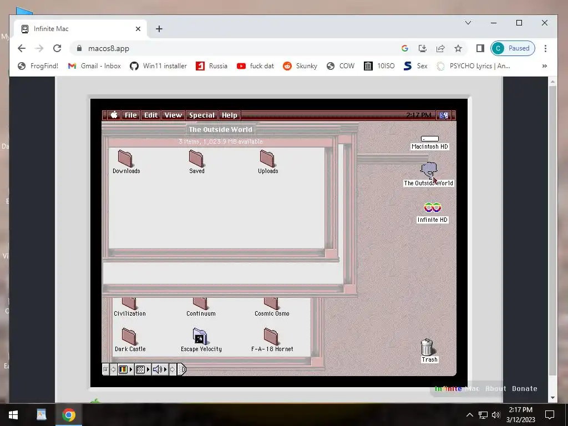Click the taskbar volume icon

click(x=496, y=415)
